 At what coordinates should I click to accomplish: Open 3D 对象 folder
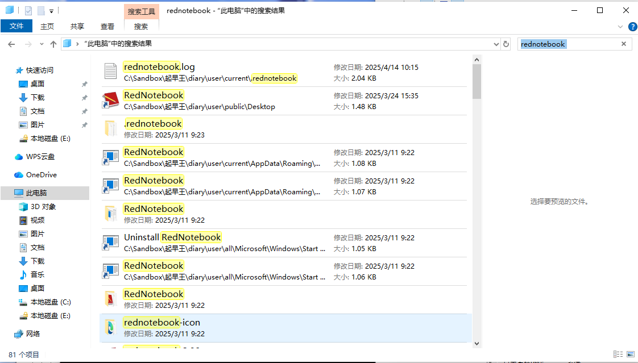43,207
